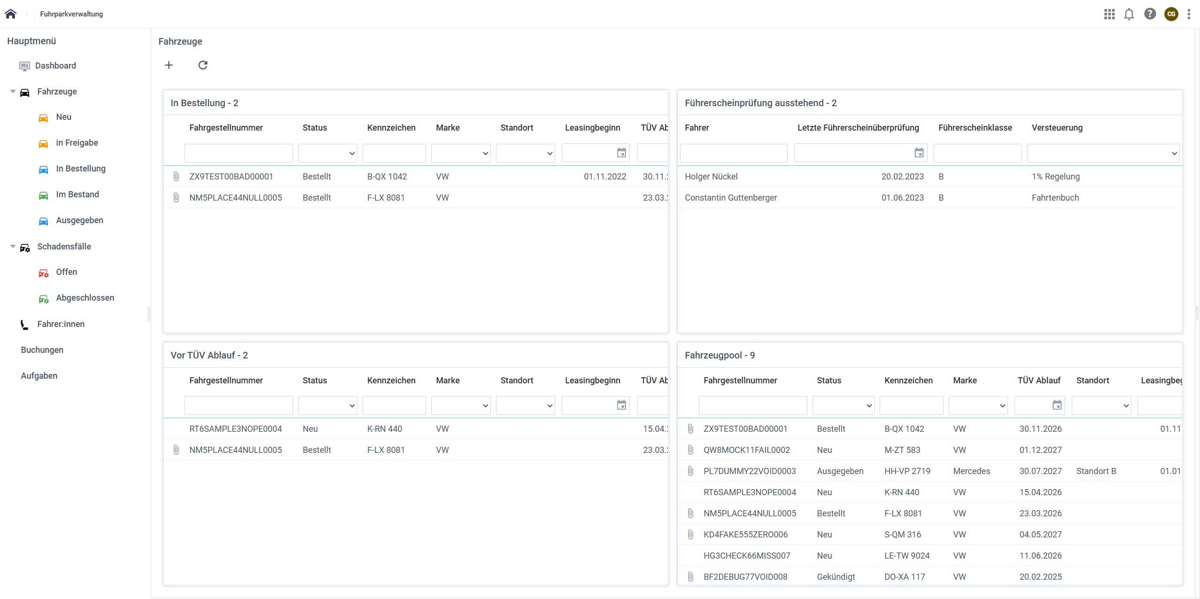Image resolution: width=1200 pixels, height=599 pixels.
Task: Click the CG user avatar
Action: (x=1170, y=14)
